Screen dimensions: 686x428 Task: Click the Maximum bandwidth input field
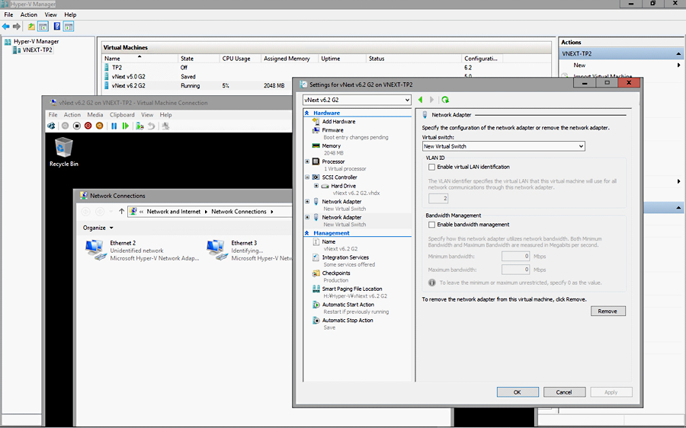(x=516, y=270)
